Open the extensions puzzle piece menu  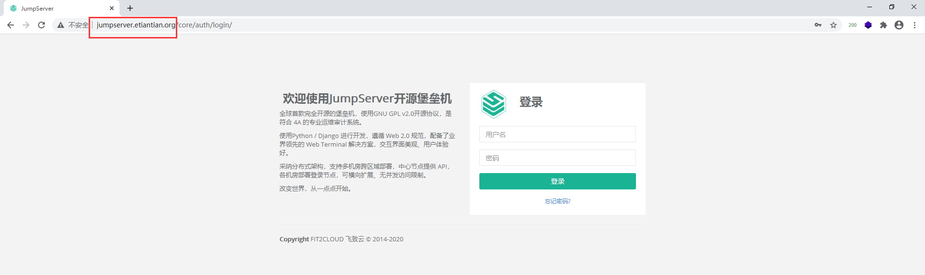coord(884,25)
